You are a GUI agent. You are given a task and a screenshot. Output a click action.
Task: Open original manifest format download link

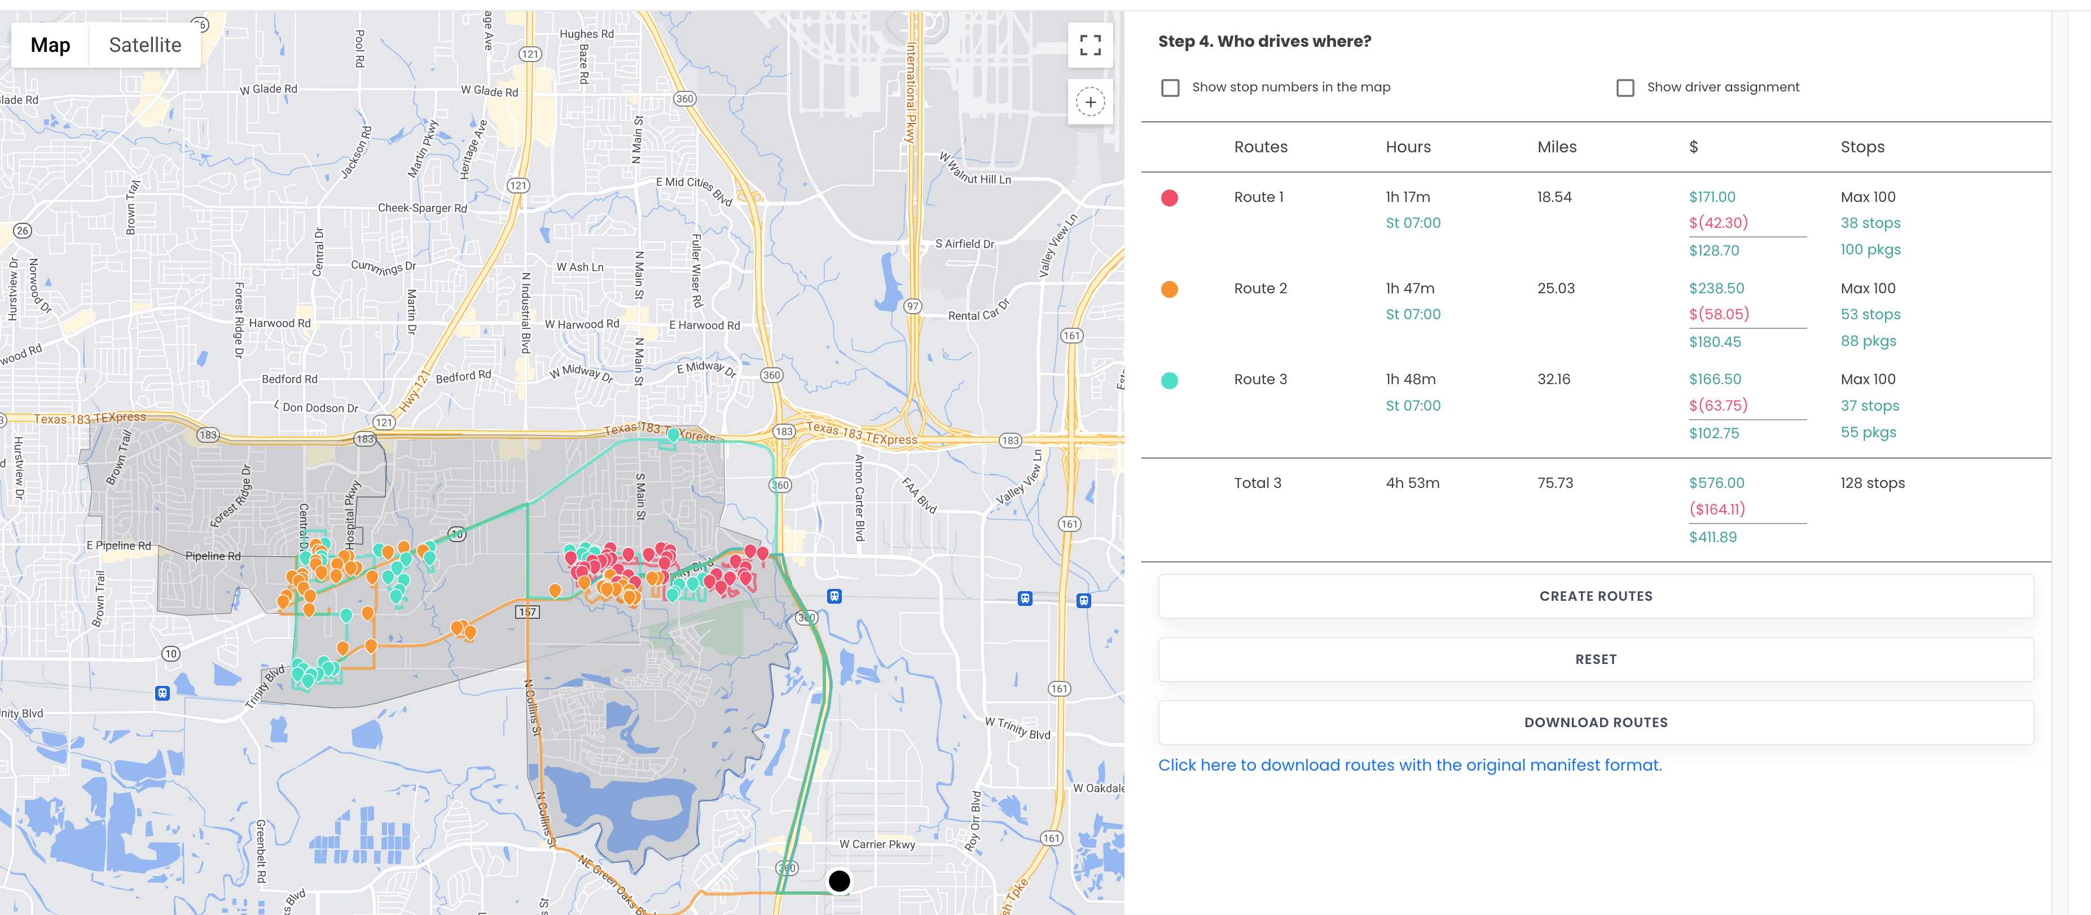1409,765
